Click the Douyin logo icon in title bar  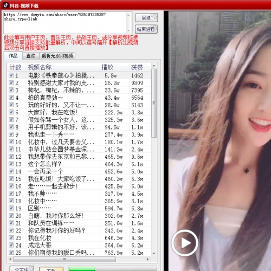5,5
